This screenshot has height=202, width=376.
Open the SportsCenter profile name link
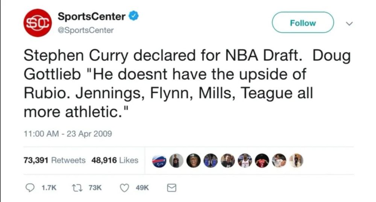pos(91,17)
